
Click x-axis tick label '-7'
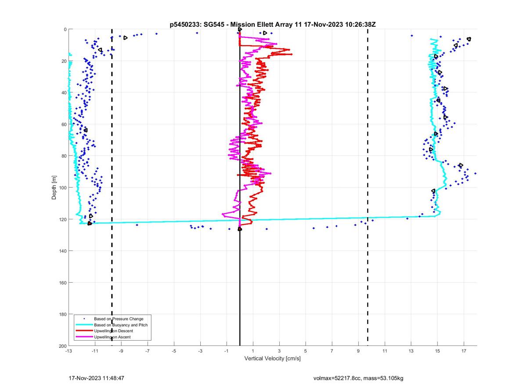148,351
